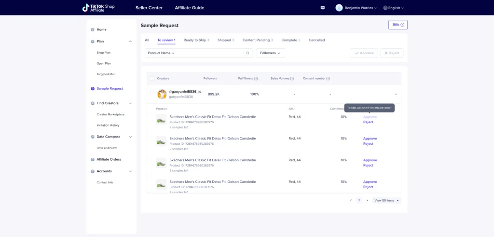Click the Fulfillment help icon

pos(256,79)
